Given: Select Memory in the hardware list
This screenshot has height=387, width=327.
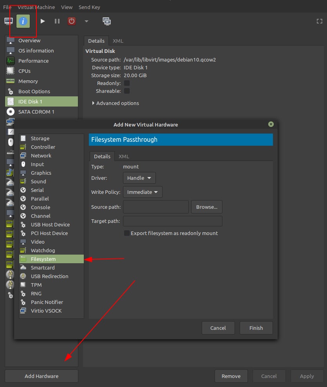Looking at the screenshot, I should pos(42,81).
